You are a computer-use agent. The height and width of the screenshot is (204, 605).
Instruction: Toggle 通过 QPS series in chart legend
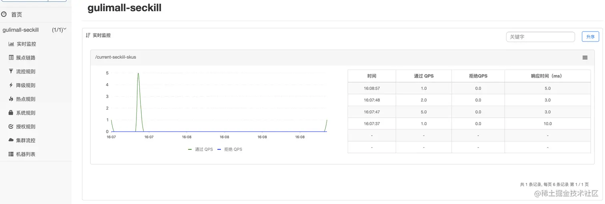click(200, 149)
